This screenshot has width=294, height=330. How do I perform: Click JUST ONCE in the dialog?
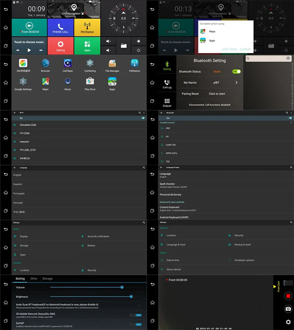229,49
